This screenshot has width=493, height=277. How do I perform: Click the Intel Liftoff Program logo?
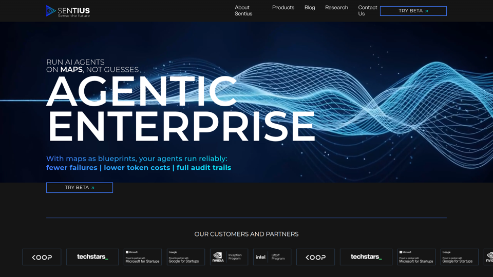tap(272, 257)
